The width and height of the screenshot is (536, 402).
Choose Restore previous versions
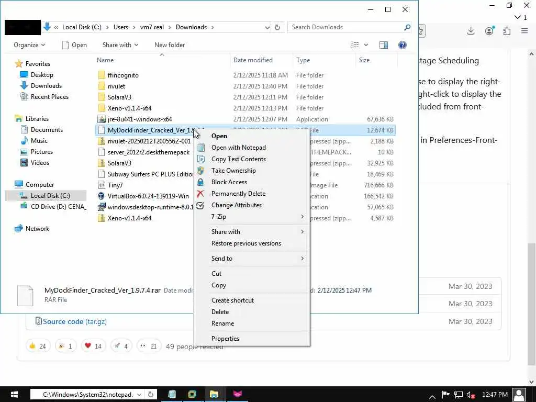pyautogui.click(x=246, y=243)
